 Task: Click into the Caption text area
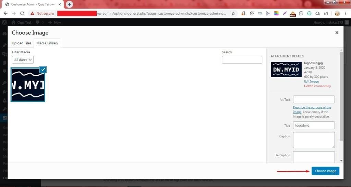314,140
